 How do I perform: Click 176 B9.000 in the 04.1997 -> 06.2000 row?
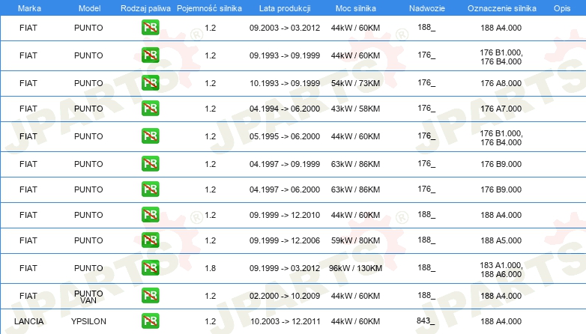501,189
